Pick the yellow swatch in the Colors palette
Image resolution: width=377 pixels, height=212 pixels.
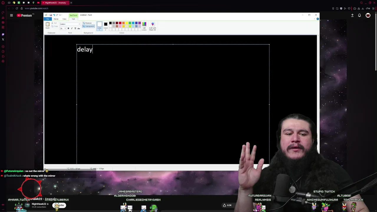[127, 23]
